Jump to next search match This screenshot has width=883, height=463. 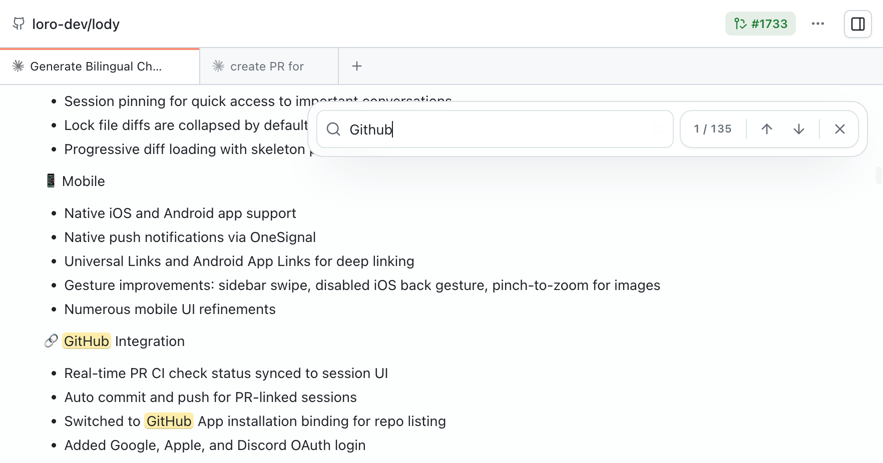click(798, 129)
